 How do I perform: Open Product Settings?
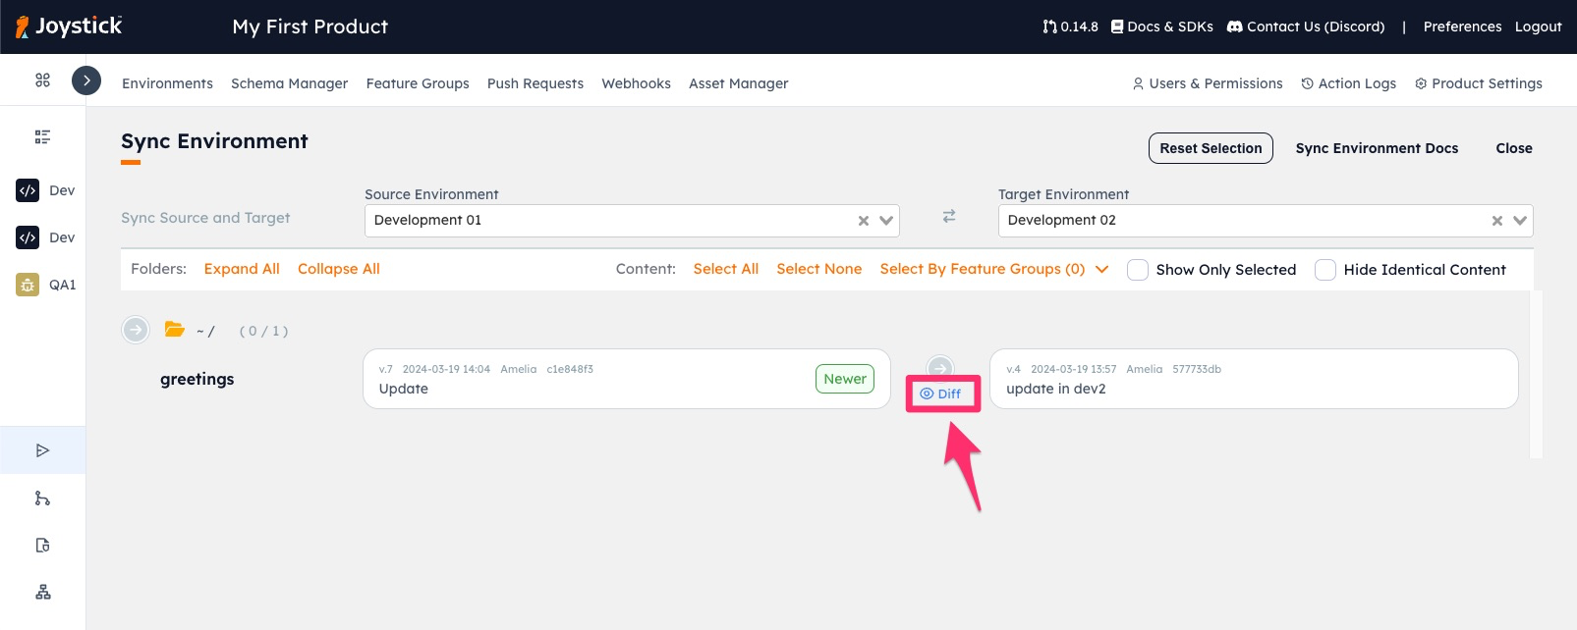pyautogui.click(x=1478, y=83)
